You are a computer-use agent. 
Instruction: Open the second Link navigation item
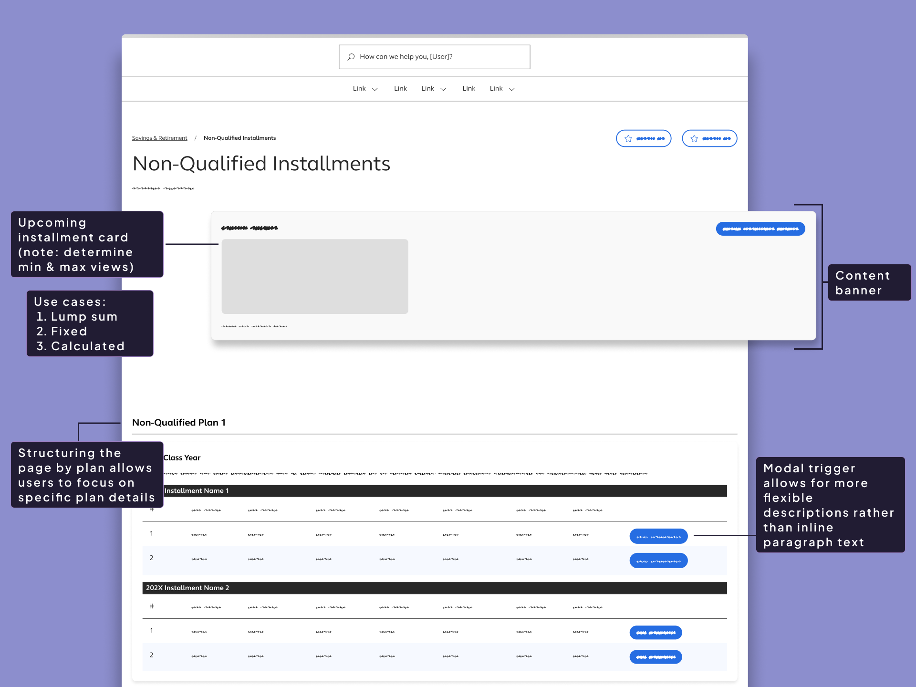click(400, 89)
